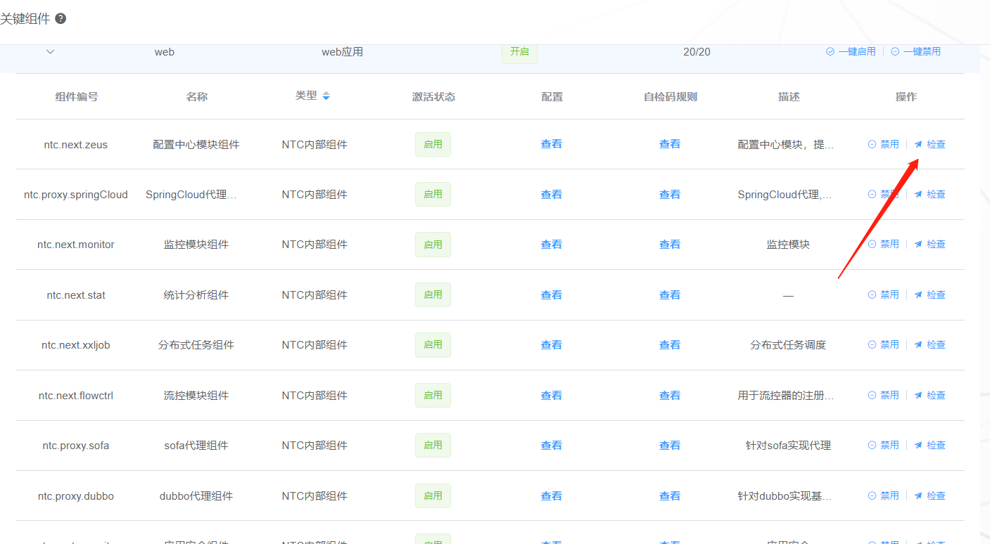Click the dubbo代理组件 name cell
The image size is (990, 544).
coord(196,496)
